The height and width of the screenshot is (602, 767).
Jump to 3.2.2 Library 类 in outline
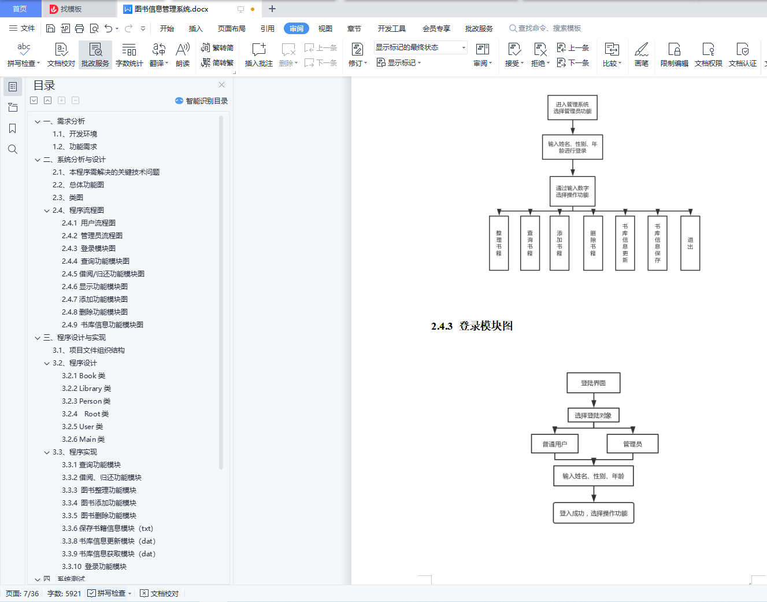pyautogui.click(x=86, y=389)
